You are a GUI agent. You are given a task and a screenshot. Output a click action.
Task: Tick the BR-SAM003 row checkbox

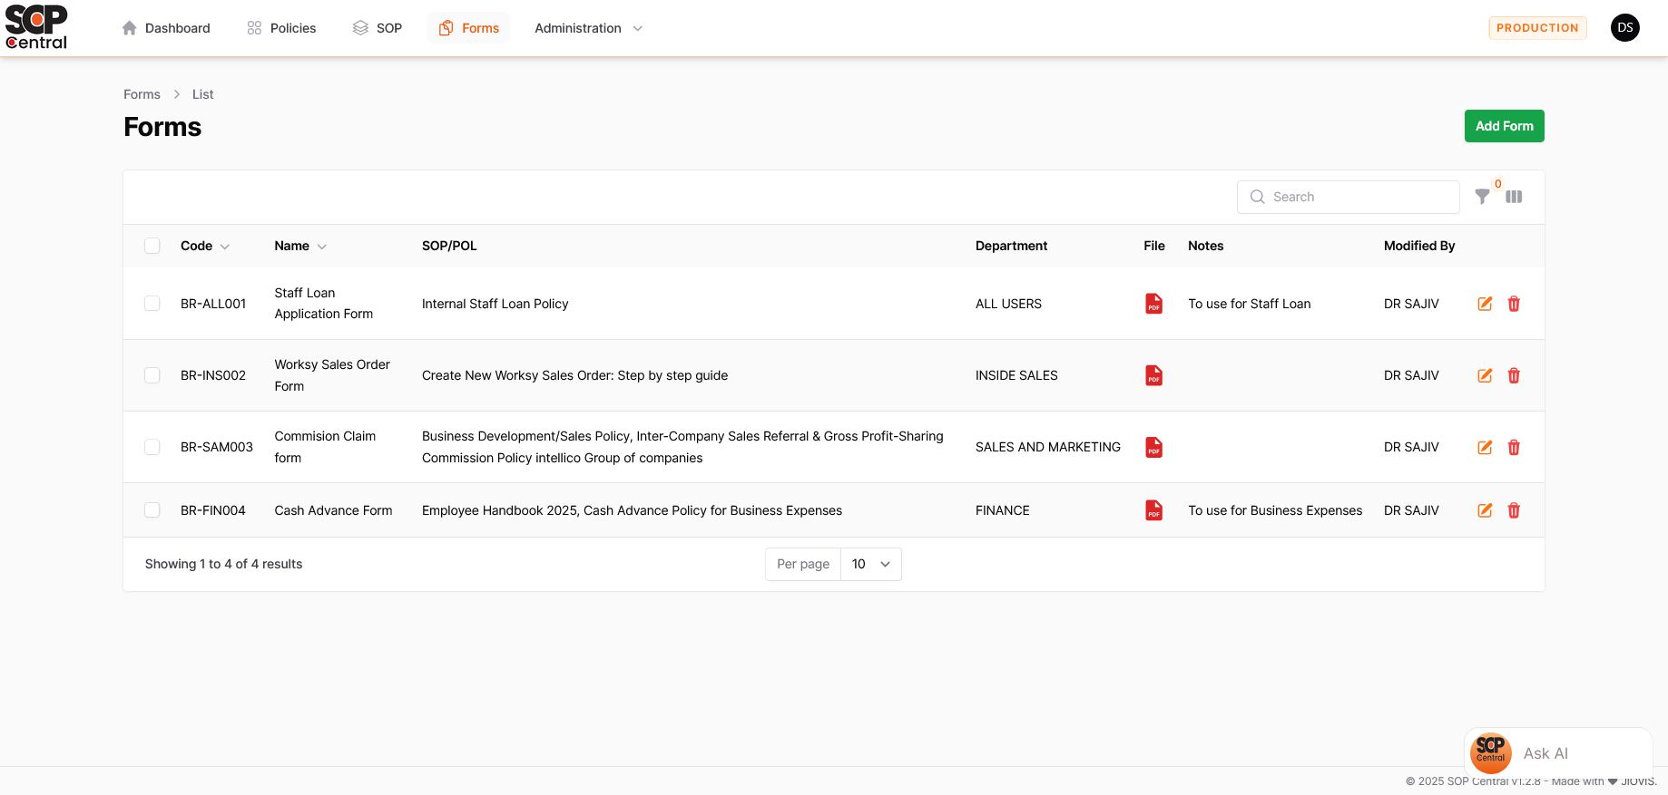coord(152,447)
